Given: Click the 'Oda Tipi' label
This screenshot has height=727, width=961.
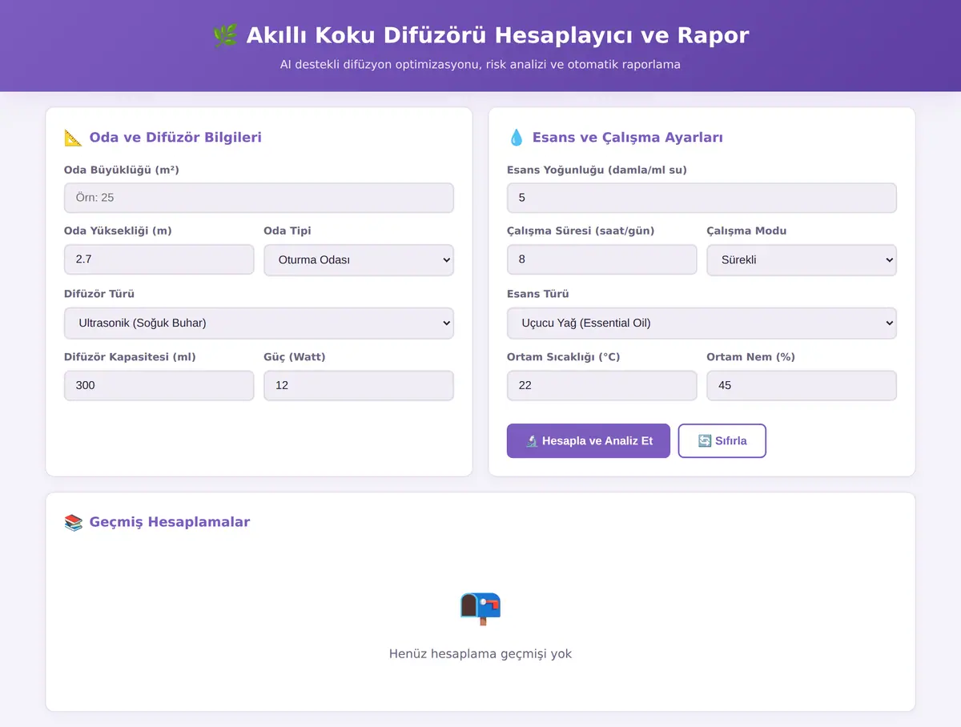Looking at the screenshot, I should click(287, 231).
